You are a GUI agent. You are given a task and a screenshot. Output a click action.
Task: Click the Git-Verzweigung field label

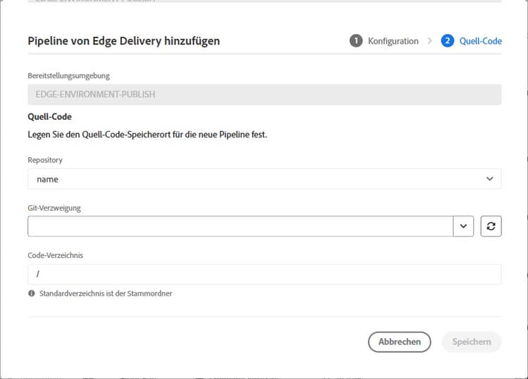pyautogui.click(x=54, y=208)
